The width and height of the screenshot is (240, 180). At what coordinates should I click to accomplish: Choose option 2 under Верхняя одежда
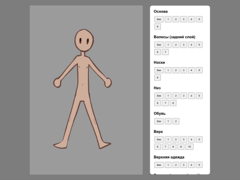coord(176,165)
